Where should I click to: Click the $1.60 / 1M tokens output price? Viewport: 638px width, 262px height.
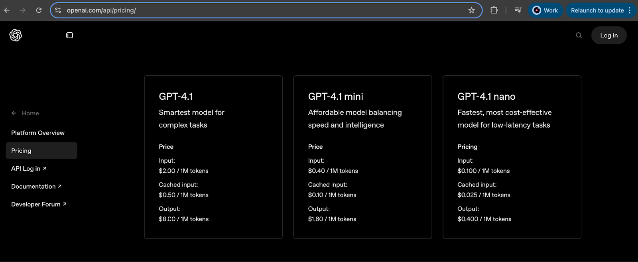click(332, 219)
